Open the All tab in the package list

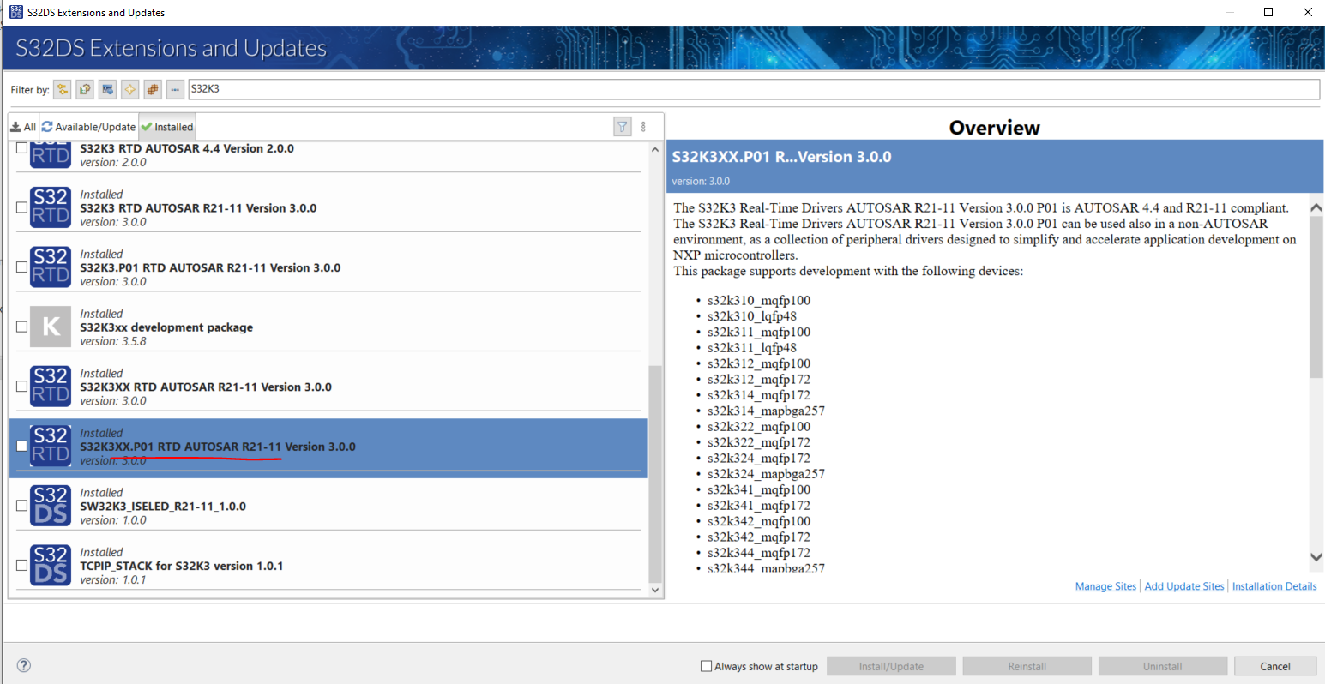pyautogui.click(x=23, y=126)
